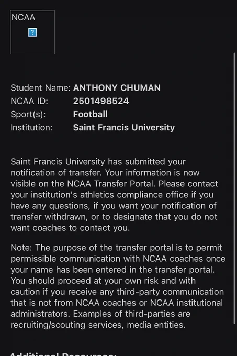Screen dimensions: 237x356
Task: Select the student name ANTHONY CHUMAN
Action: [x=117, y=88]
